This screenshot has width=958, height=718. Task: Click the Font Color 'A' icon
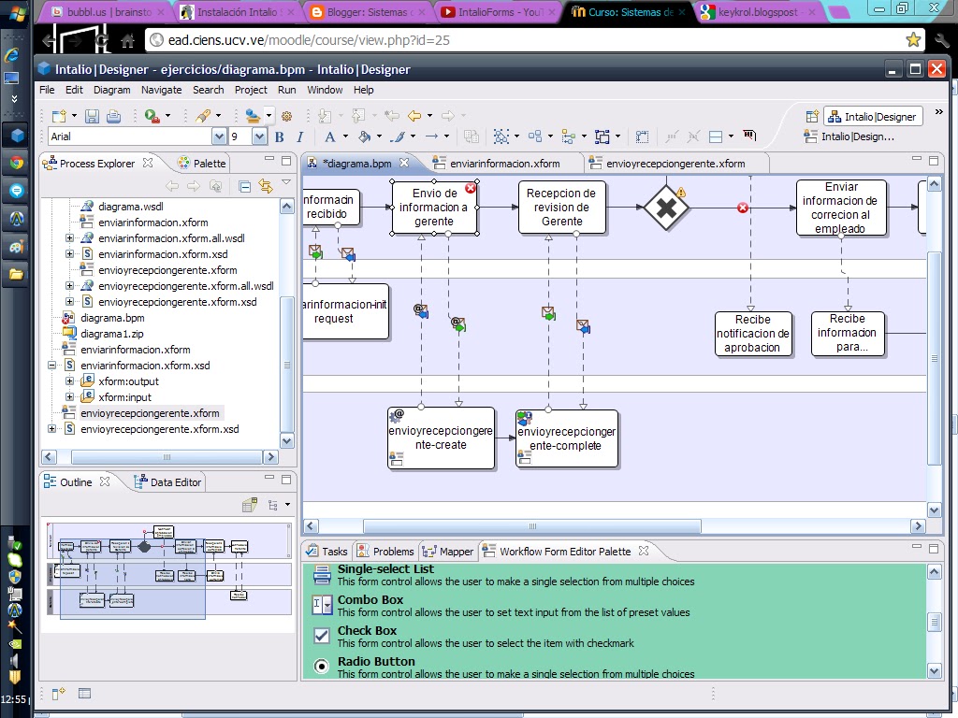coord(330,136)
